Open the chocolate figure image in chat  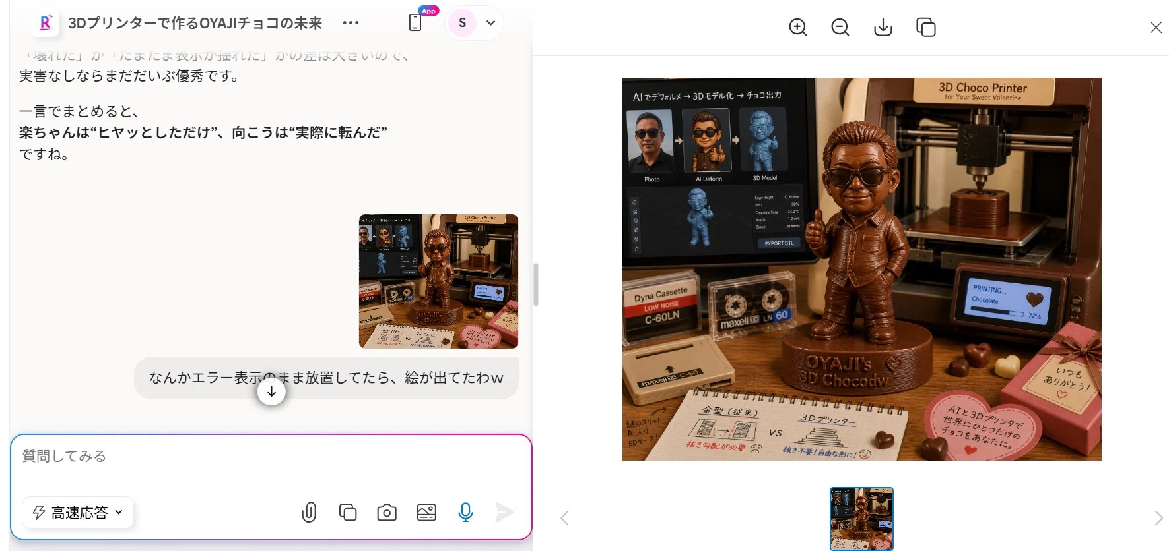[x=438, y=281]
